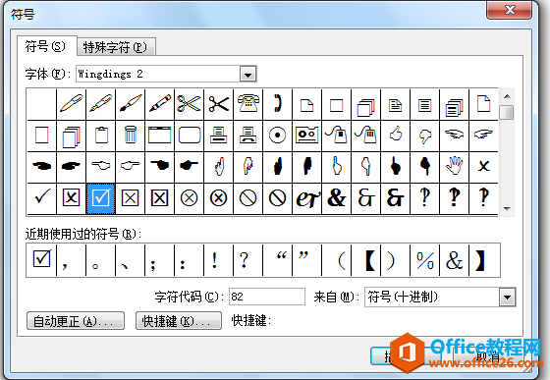Select the cassette tape symbol
Screen dimensions: 550x380
click(306, 136)
